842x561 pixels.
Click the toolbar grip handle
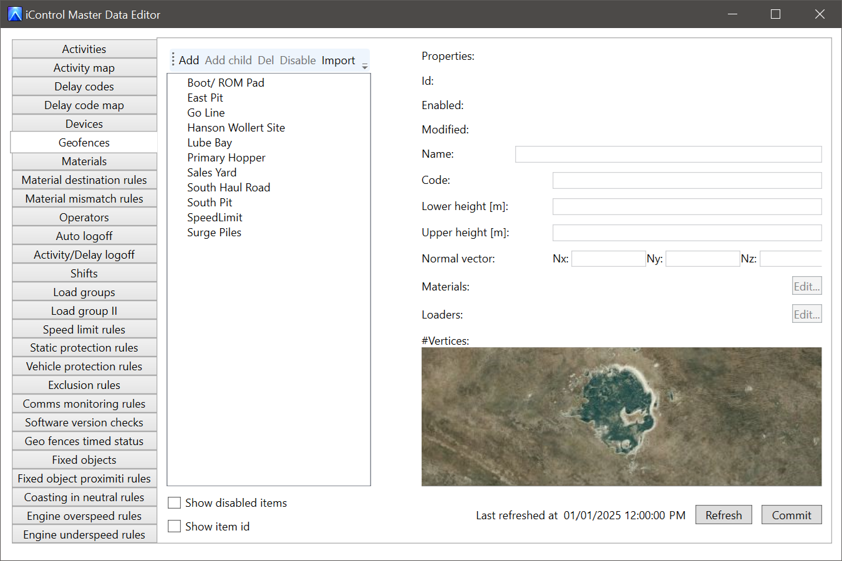click(x=173, y=60)
